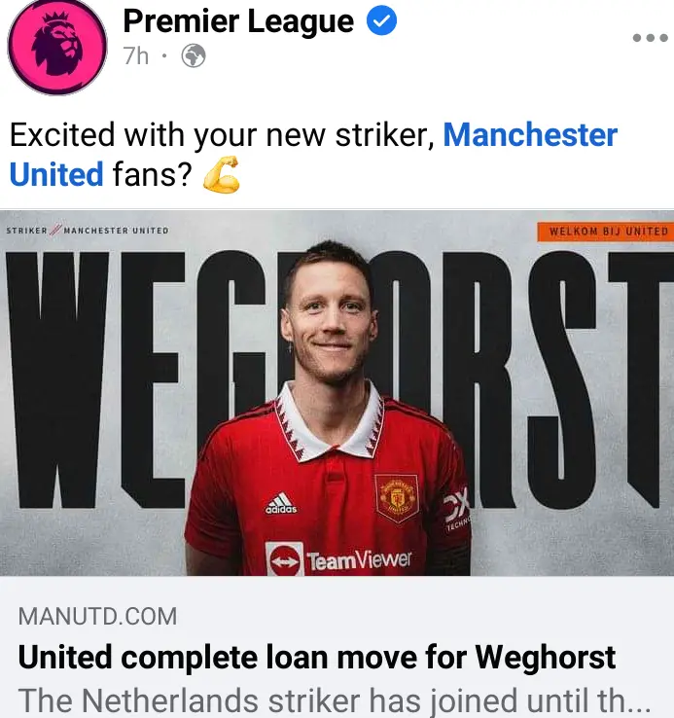This screenshot has height=718, width=674.
Task: Click the blue verified checkmark badge
Action: (381, 20)
